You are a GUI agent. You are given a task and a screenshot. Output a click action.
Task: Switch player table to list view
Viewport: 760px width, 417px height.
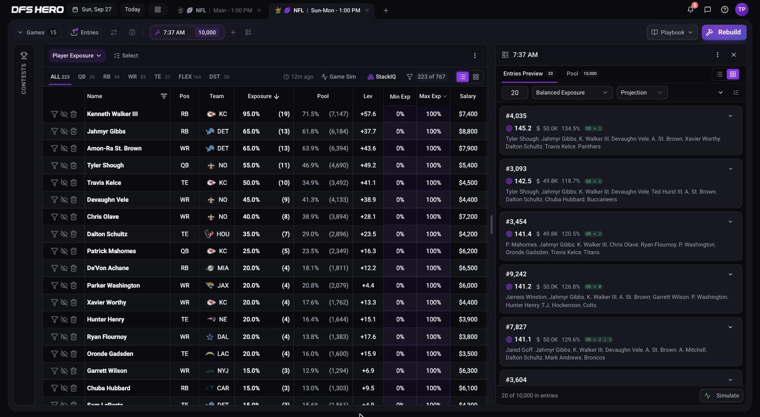click(462, 77)
